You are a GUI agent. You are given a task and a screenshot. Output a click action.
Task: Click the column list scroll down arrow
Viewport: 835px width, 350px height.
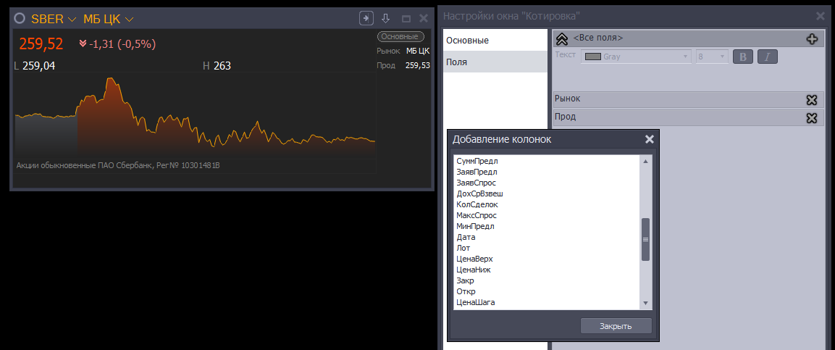[x=645, y=303]
